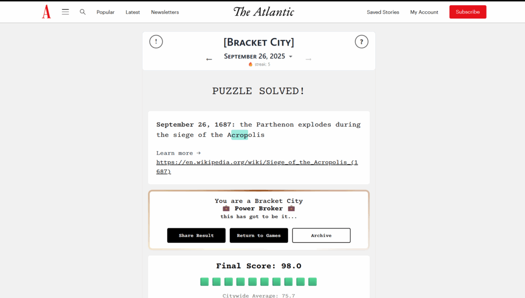Navigate to next puzzle with right arrow
The height and width of the screenshot is (298, 525).
(308, 59)
